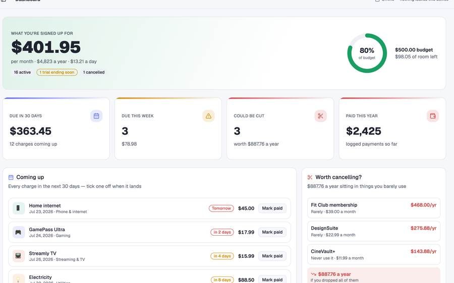Click the $887.76 a year savings summary box
The image size is (454, 283).
point(373,275)
